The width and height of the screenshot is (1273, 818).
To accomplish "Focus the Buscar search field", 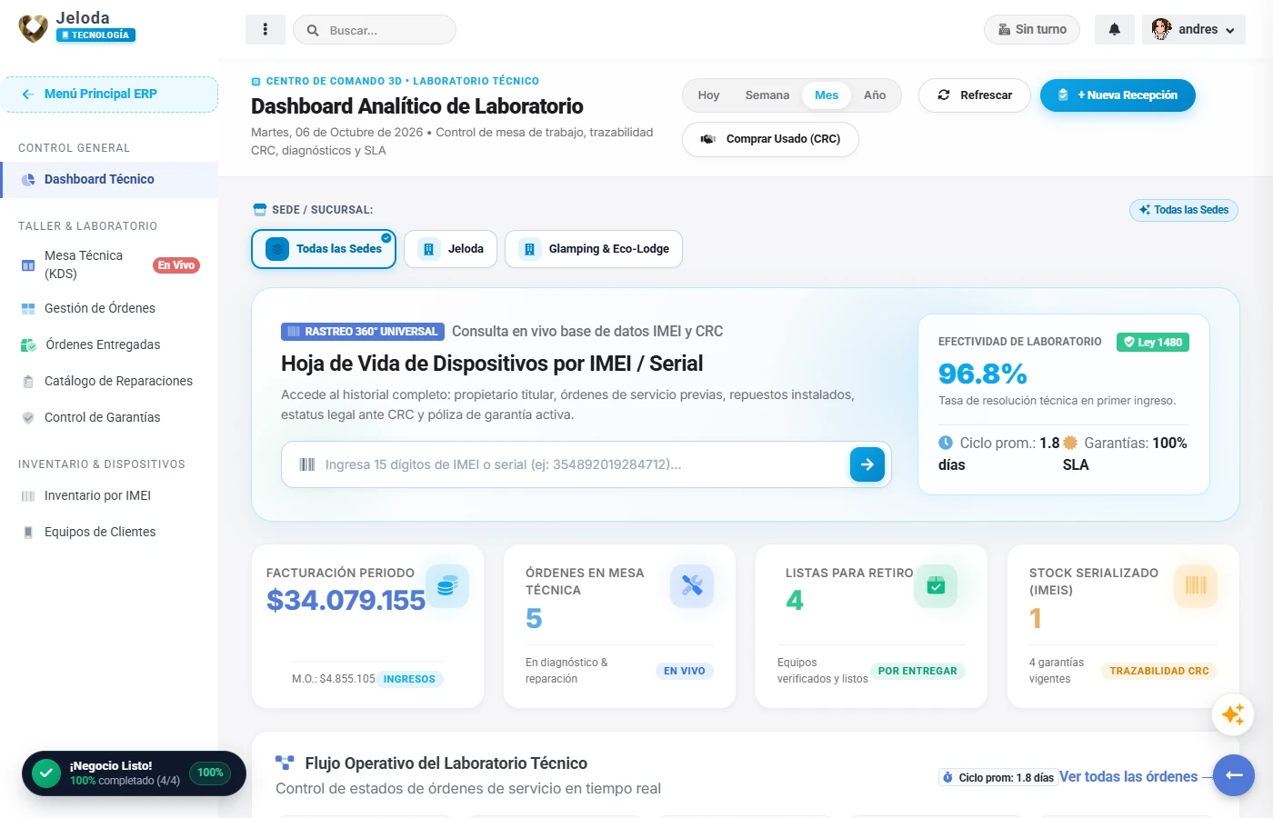I will point(375,30).
